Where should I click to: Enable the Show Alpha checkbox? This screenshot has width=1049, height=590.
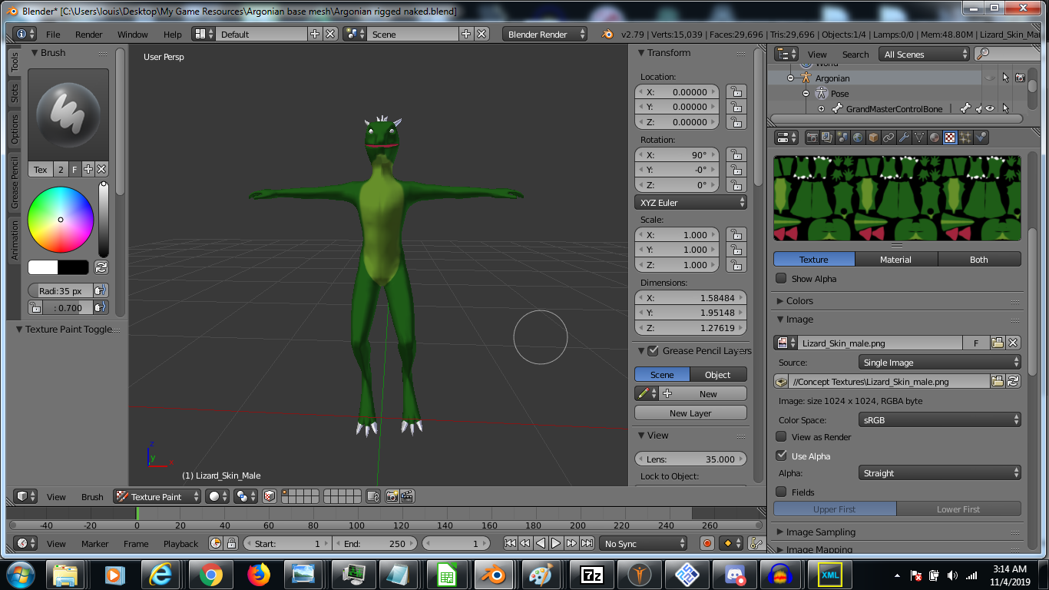pos(781,278)
